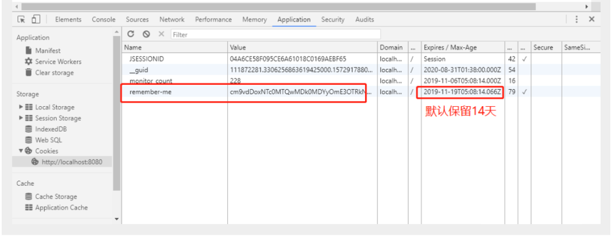Click the clear all cookies icon
Image resolution: width=612 pixels, height=236 pixels.
coord(146,34)
